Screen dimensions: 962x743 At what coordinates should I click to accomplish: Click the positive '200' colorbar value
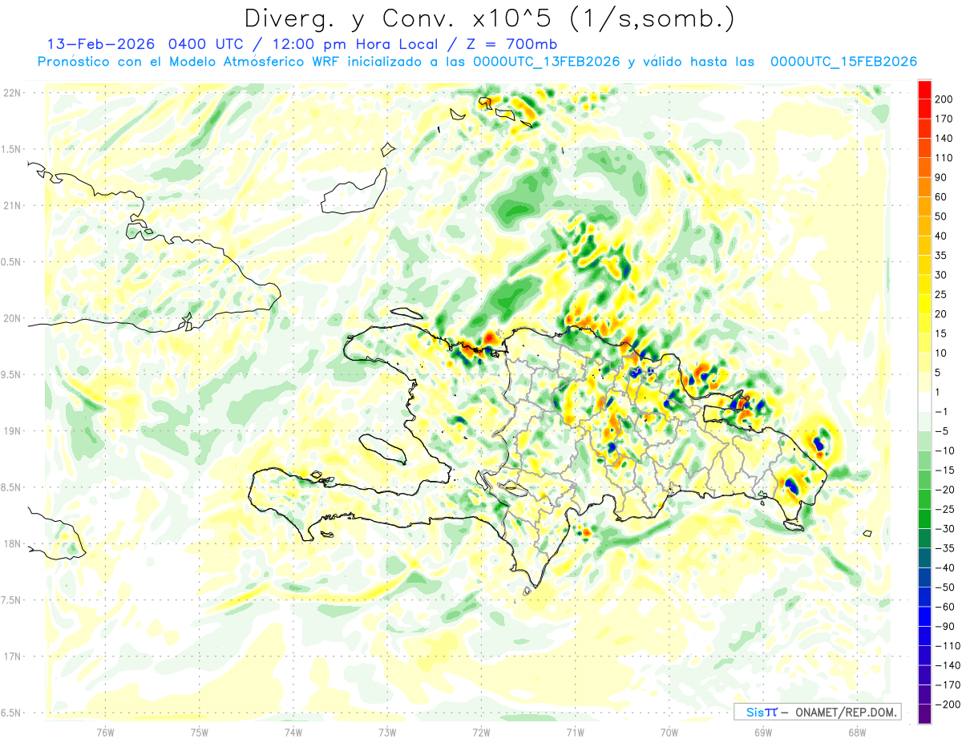(x=944, y=99)
